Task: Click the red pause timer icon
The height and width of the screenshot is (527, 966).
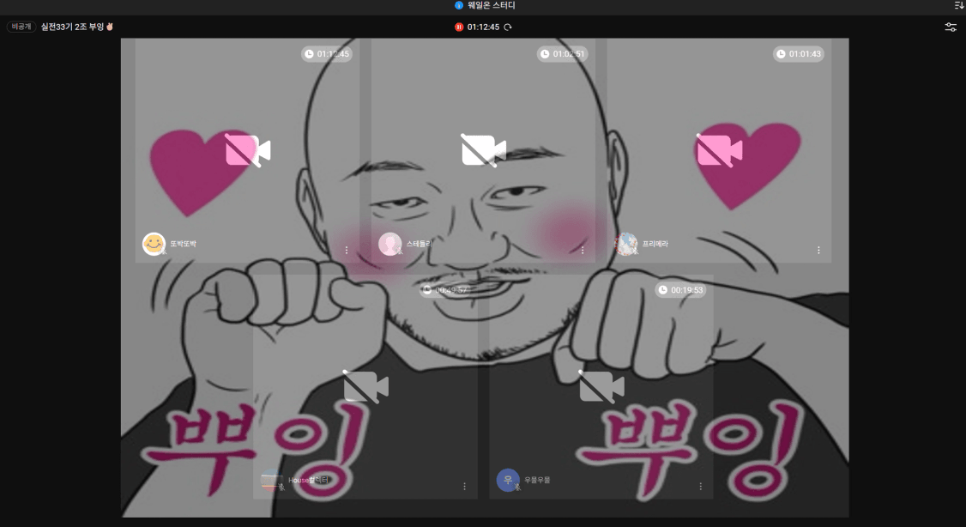Action: [459, 27]
